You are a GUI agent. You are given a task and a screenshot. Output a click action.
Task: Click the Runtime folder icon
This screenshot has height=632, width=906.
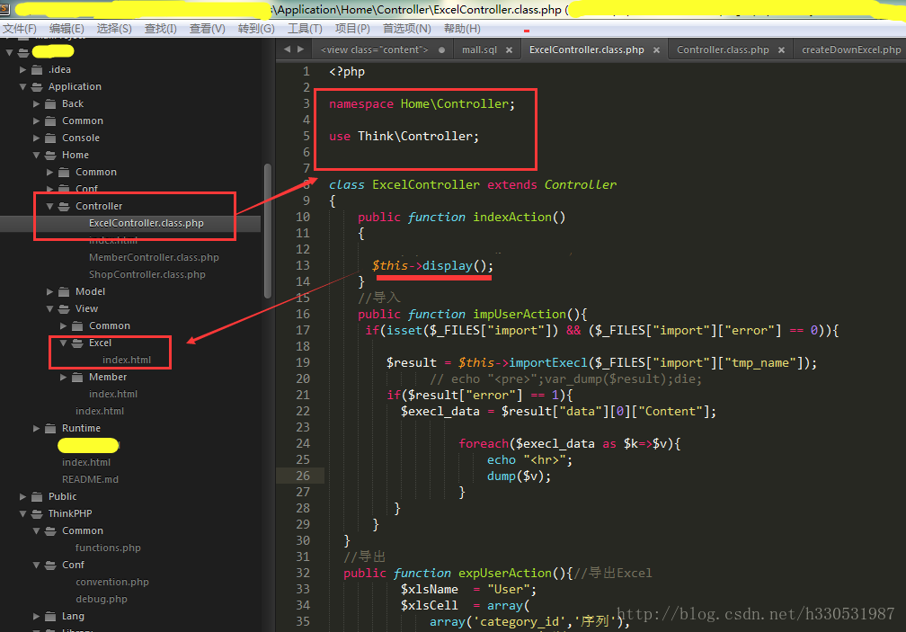point(50,428)
